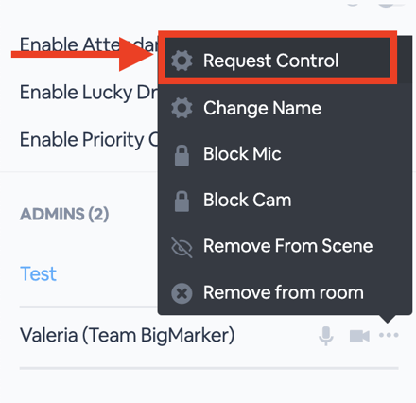Click the Enable Priority setting label
The width and height of the screenshot is (416, 403).
[89, 140]
